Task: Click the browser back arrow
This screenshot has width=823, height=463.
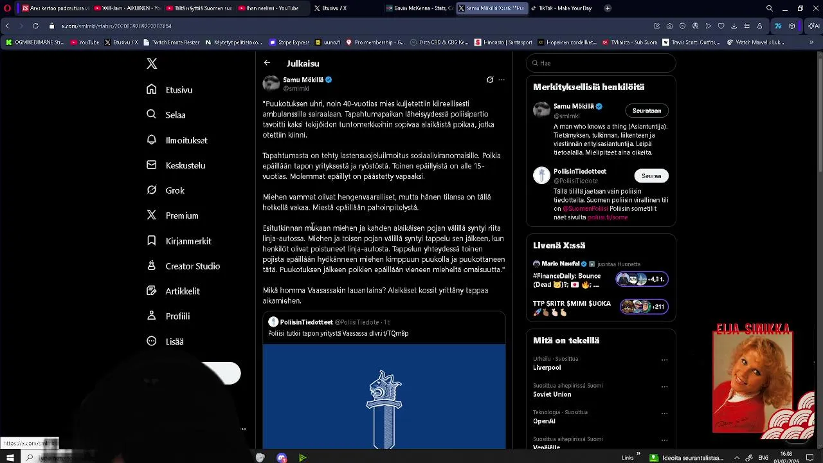Action: pyautogui.click(x=7, y=26)
